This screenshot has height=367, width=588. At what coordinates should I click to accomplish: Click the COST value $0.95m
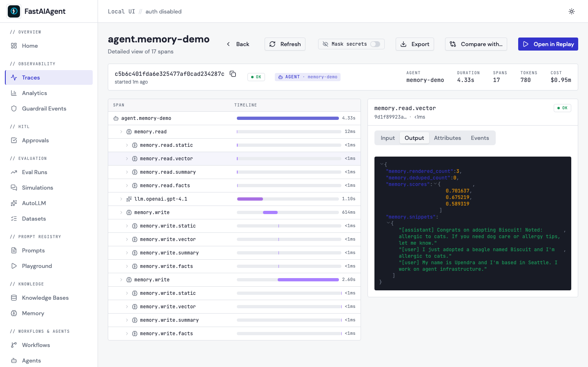pyautogui.click(x=561, y=80)
